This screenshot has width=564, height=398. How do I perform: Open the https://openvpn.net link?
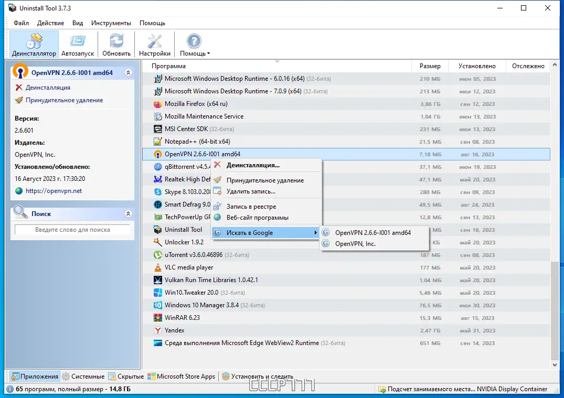[54, 191]
